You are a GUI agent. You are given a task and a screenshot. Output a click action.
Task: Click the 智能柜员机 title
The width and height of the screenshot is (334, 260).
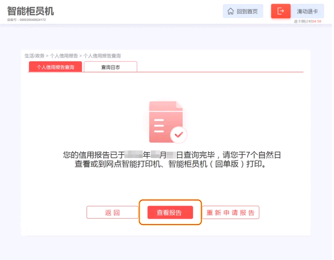(30, 11)
